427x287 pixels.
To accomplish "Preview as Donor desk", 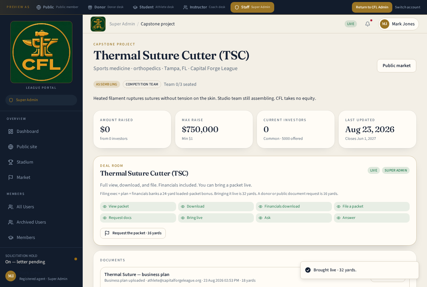I will [x=106, y=7].
